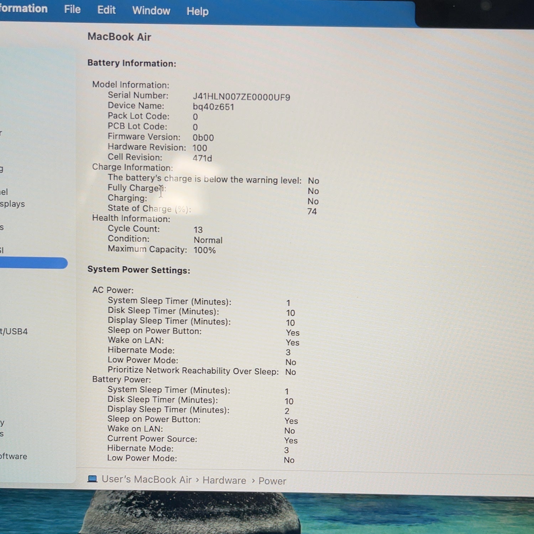Click the Battery Power label
This screenshot has width=534, height=534.
[x=121, y=379]
